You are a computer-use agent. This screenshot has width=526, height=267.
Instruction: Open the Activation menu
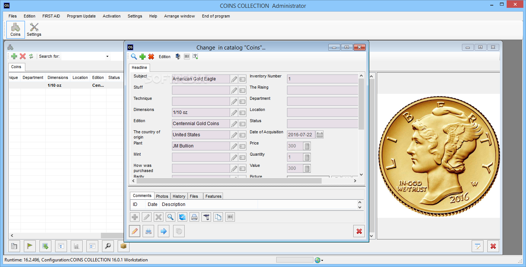[112, 16]
